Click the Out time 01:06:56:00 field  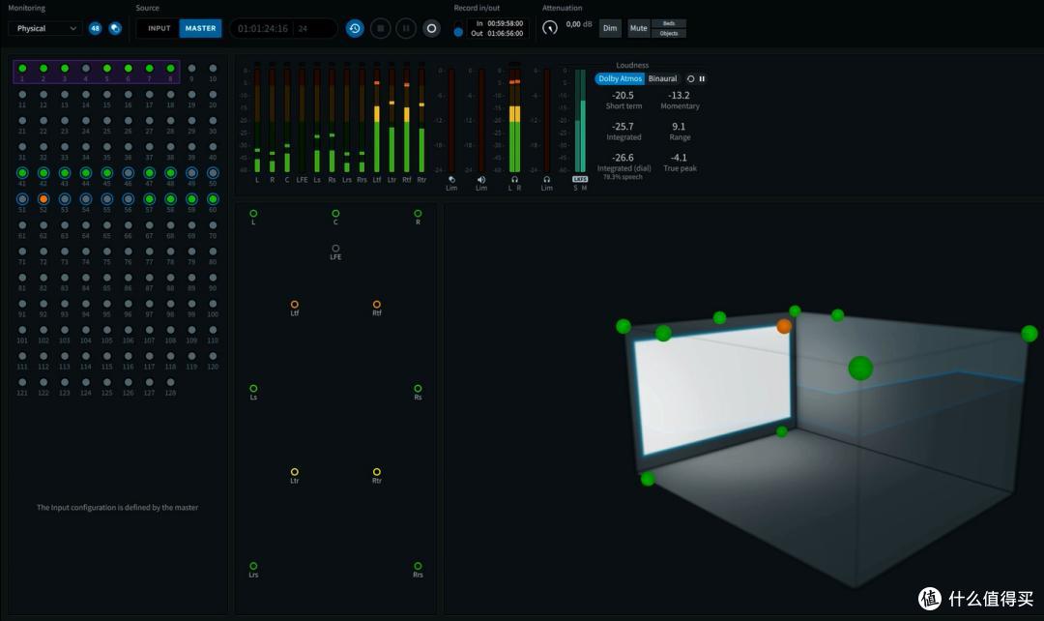[x=506, y=33]
